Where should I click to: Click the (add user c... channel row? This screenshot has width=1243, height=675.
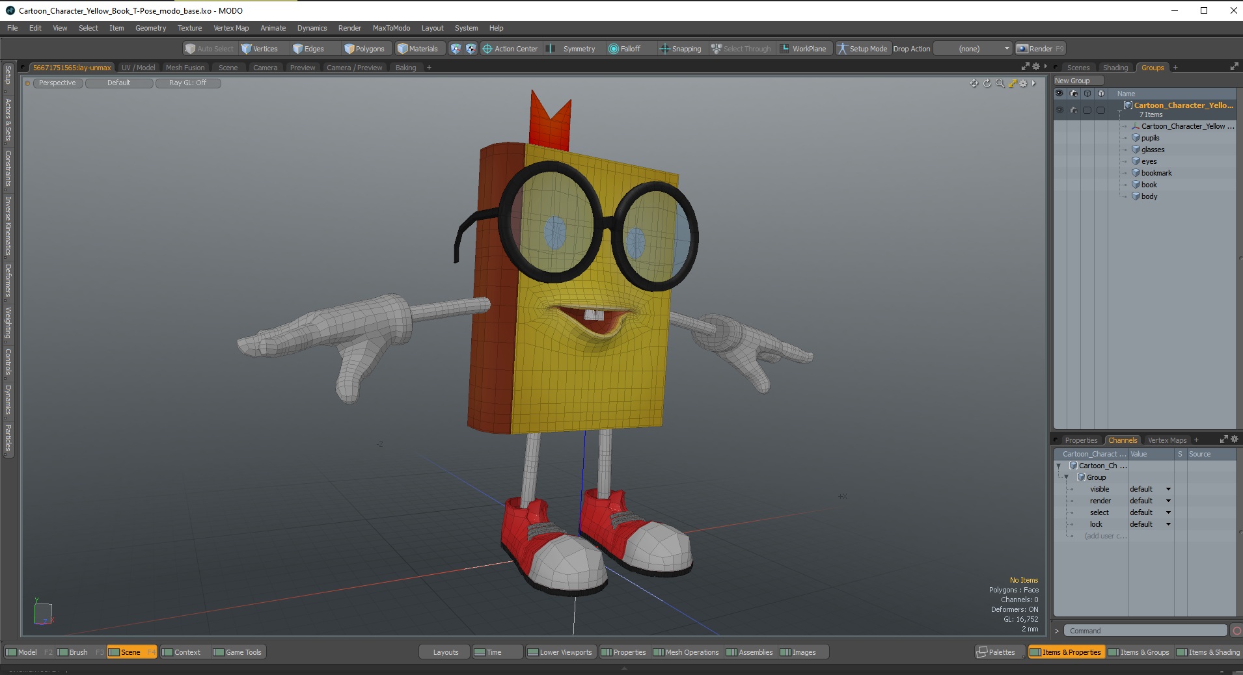(1105, 536)
